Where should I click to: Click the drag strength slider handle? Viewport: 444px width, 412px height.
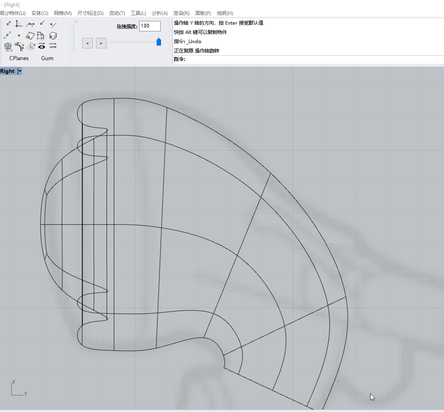point(159,42)
